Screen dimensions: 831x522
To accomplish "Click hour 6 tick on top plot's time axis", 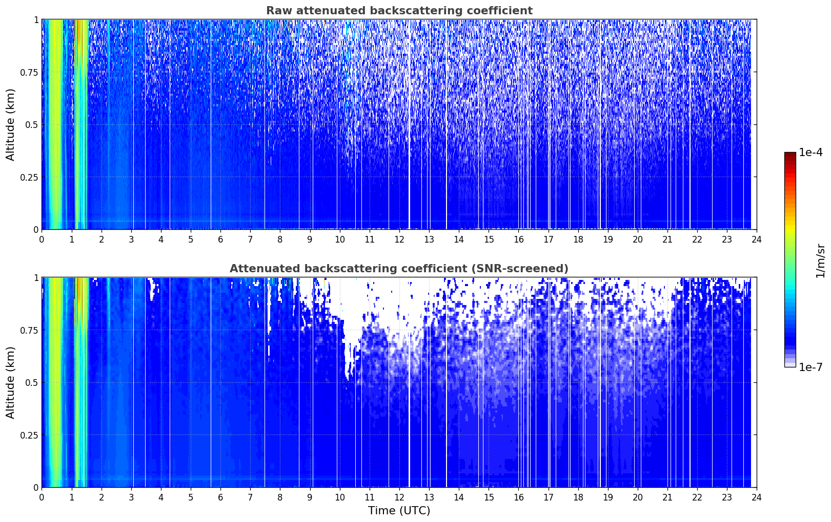I will 220,239.
